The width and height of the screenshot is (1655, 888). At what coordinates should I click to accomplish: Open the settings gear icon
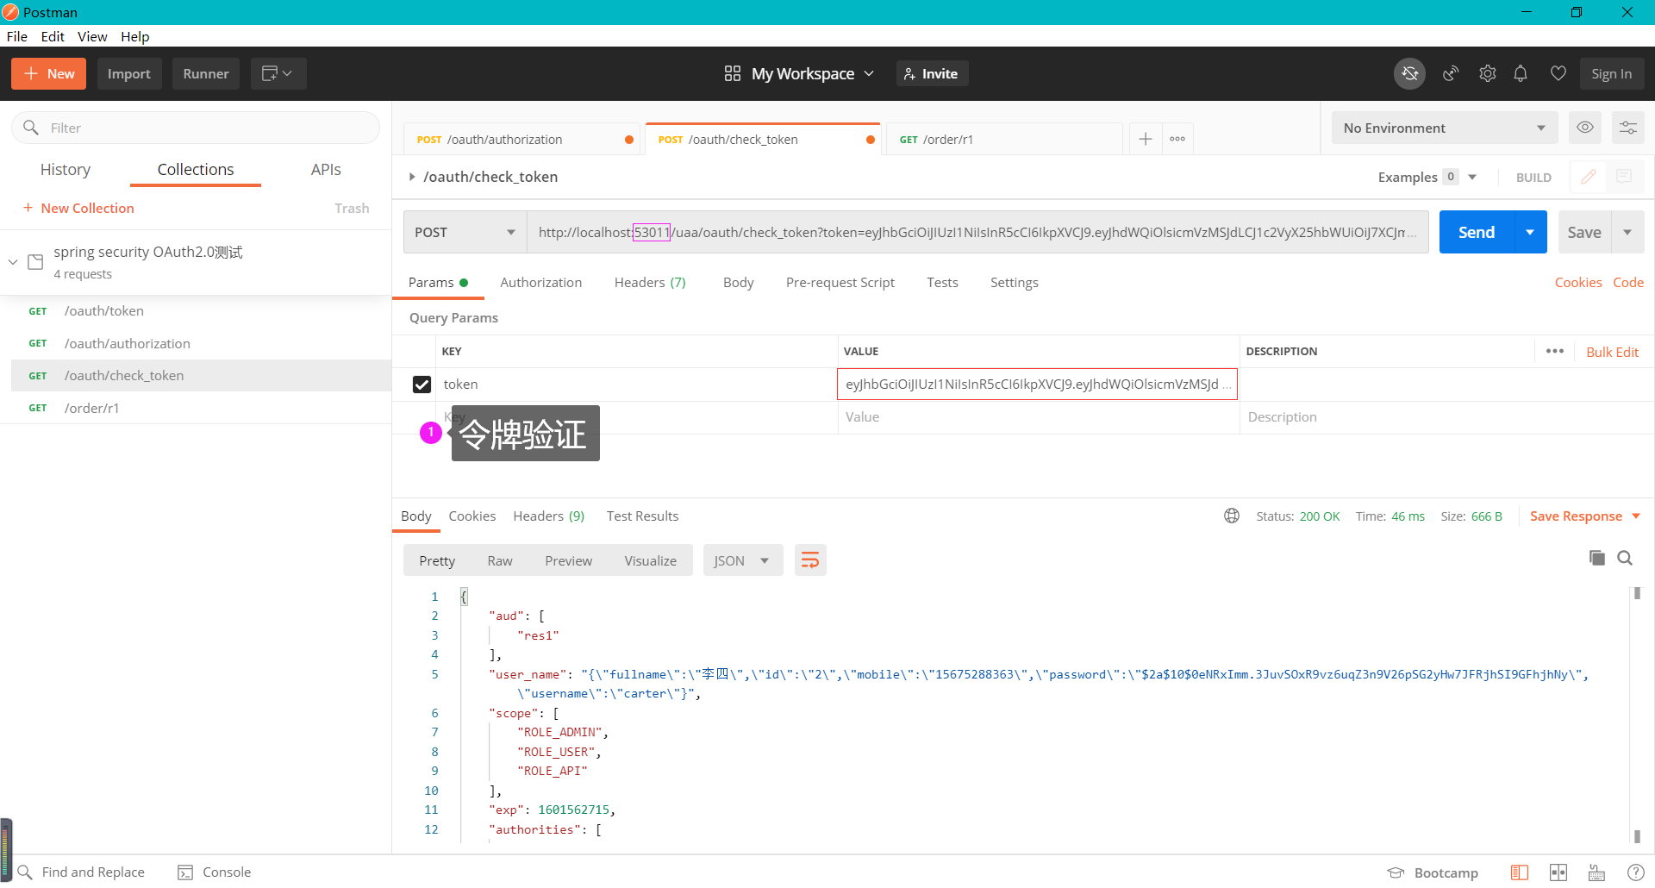[1487, 74]
